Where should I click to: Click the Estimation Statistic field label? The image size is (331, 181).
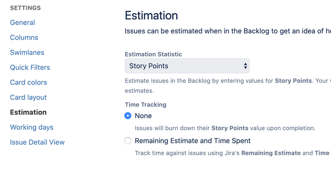(153, 55)
